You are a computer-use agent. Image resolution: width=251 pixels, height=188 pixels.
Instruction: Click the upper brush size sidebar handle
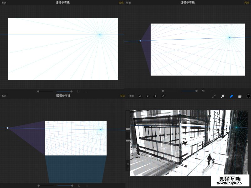[128, 129]
